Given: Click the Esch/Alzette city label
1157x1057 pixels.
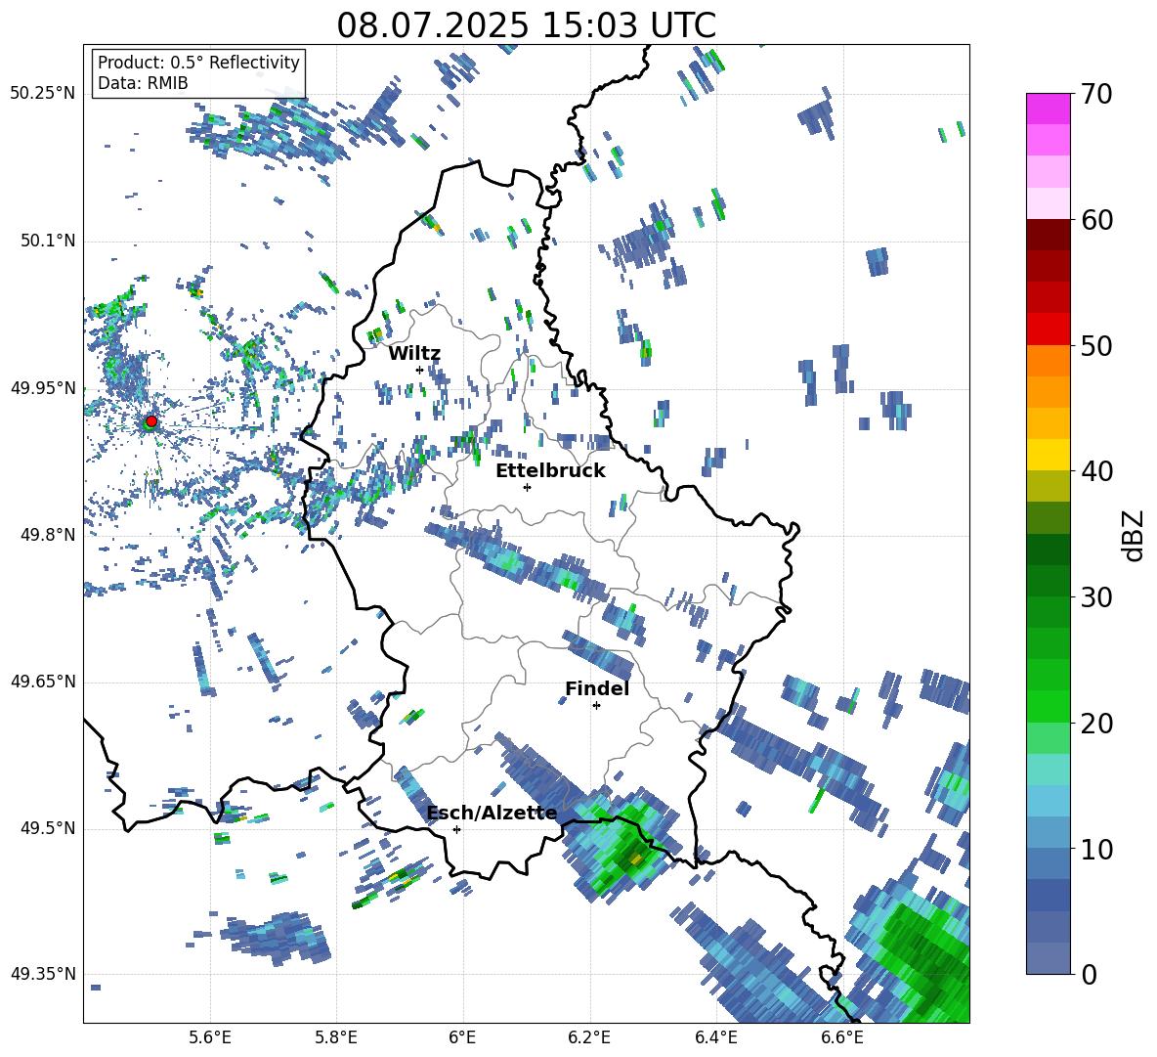Looking at the screenshot, I should [x=493, y=814].
